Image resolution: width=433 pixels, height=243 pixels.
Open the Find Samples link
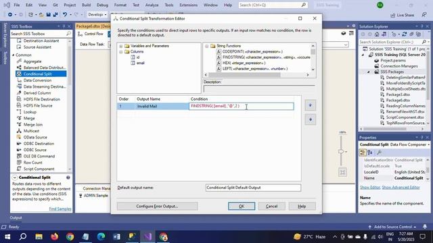point(60,209)
